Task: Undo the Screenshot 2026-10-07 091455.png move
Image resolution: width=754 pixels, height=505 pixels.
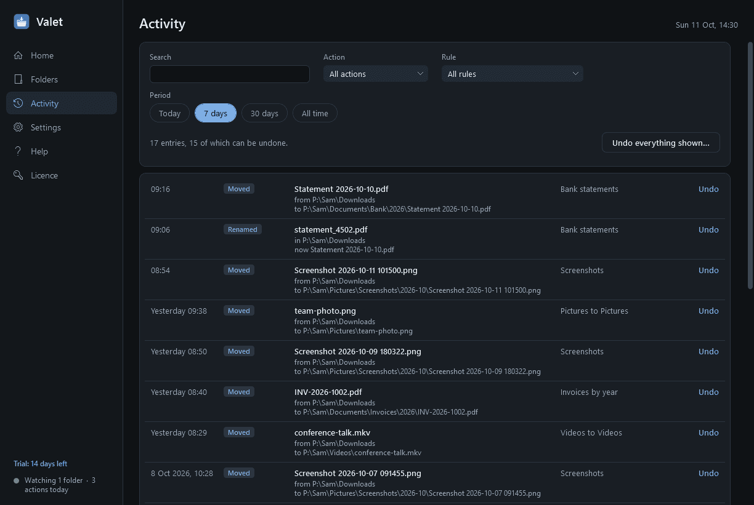Action: click(708, 473)
